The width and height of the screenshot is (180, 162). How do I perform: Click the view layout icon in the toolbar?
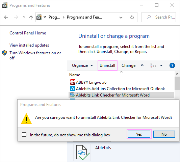(x=153, y=65)
